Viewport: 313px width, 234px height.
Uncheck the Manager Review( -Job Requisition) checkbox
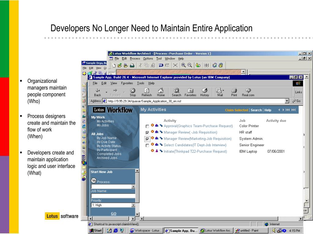pos(147,133)
